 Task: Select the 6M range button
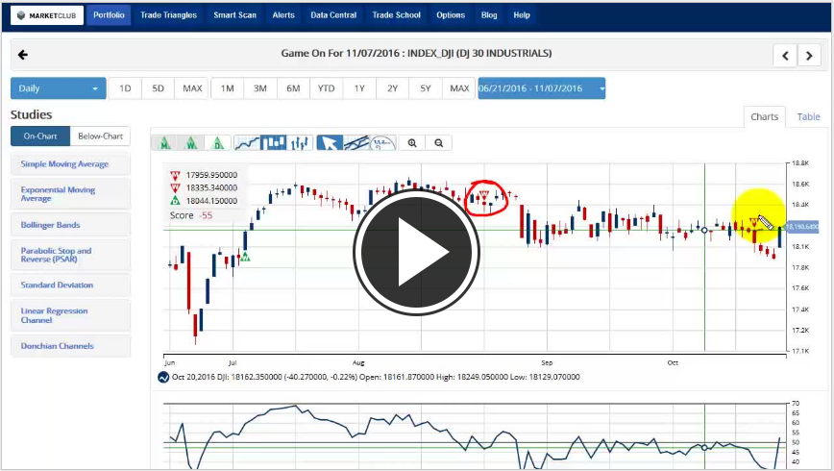[x=293, y=88]
